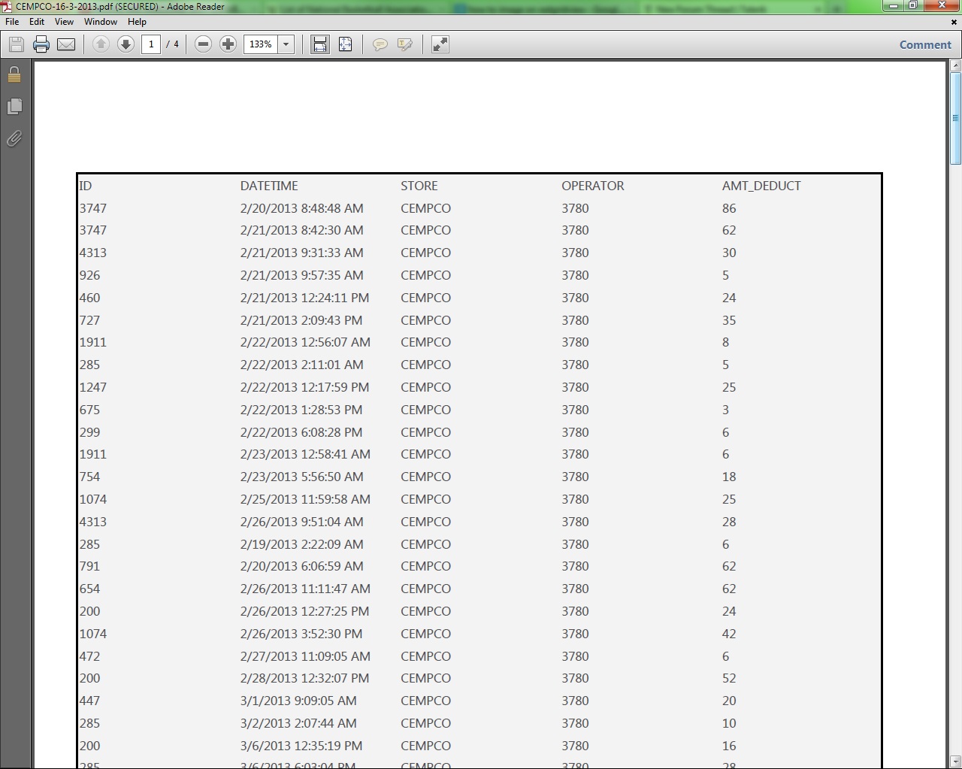Click the datetime 2/22/2013 12:56:07 AM
Image resolution: width=962 pixels, height=769 pixels.
pyautogui.click(x=305, y=342)
